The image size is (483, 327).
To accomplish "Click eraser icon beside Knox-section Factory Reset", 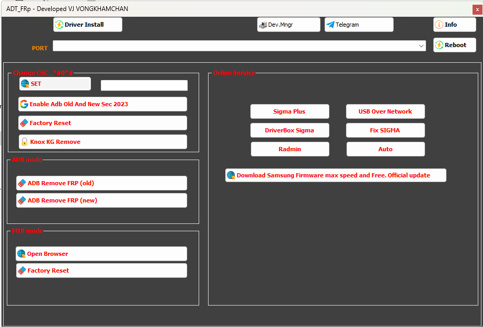I will pos(24,123).
